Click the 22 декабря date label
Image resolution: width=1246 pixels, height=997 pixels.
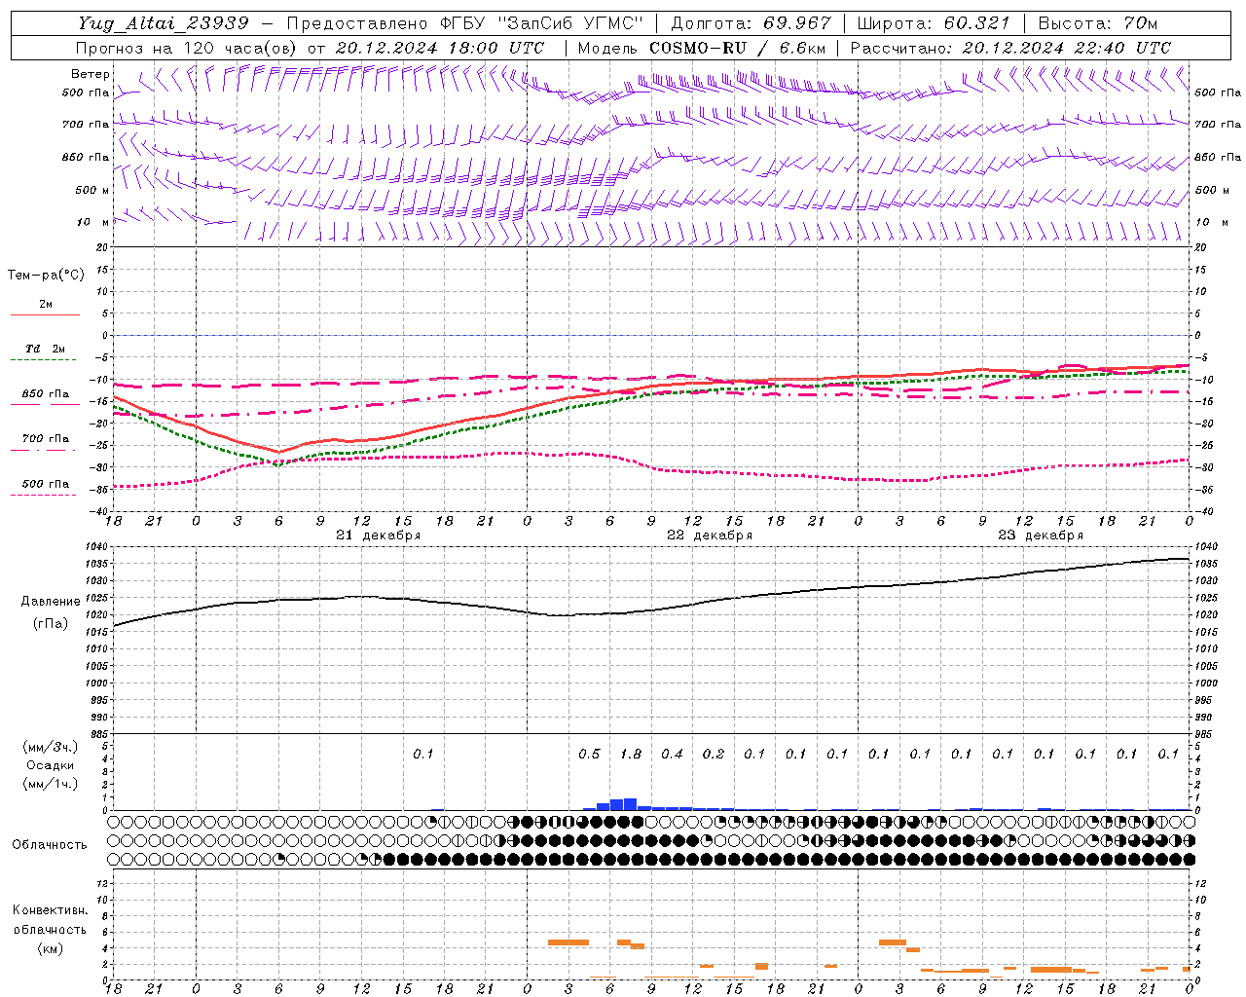[710, 535]
